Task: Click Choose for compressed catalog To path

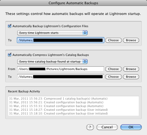Action: [114, 77]
